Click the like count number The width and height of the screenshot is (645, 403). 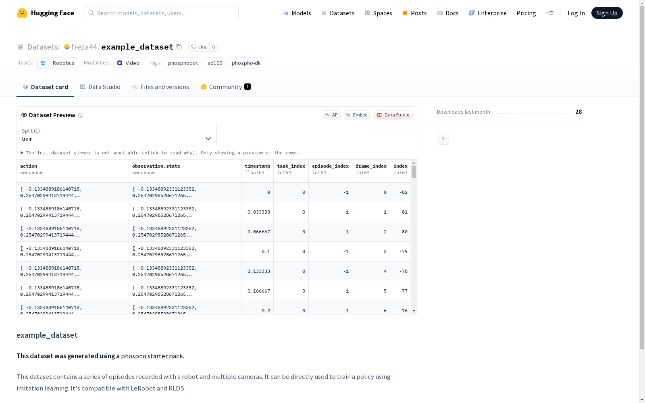[214, 47]
